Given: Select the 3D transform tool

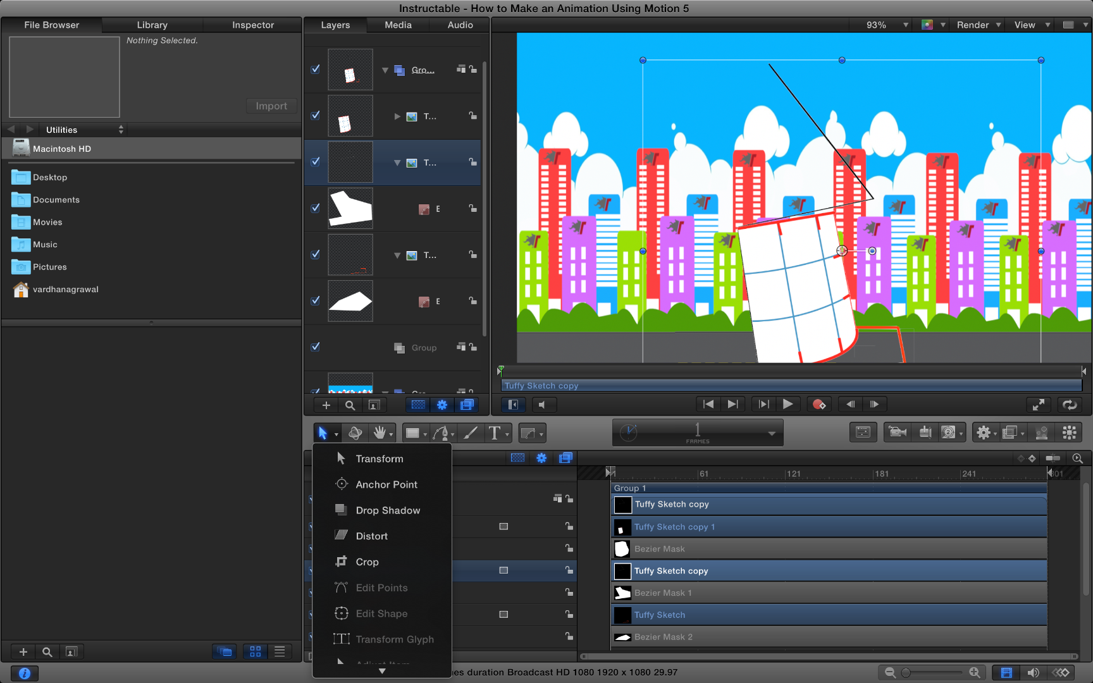Looking at the screenshot, I should click(x=355, y=433).
